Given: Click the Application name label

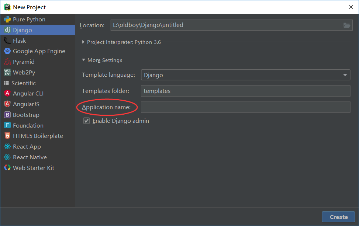Looking at the screenshot, I should click(106, 107).
